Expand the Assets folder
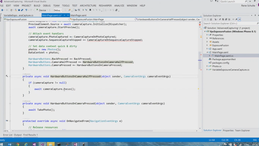Screen dimensions: 259x146 pos(207,42)
